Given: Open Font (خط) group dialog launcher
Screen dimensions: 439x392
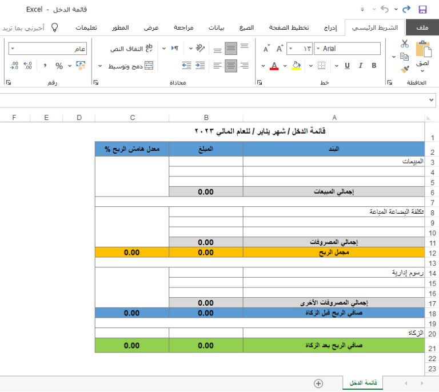Looking at the screenshot, I should click(x=260, y=82).
